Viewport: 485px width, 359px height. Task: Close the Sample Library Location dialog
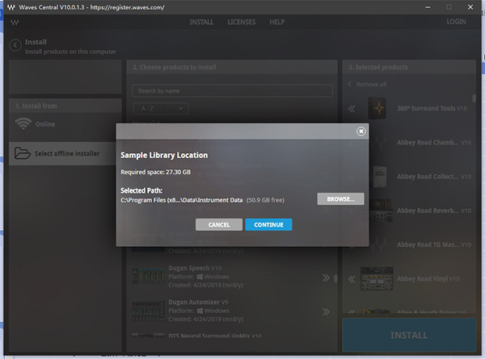pos(361,131)
